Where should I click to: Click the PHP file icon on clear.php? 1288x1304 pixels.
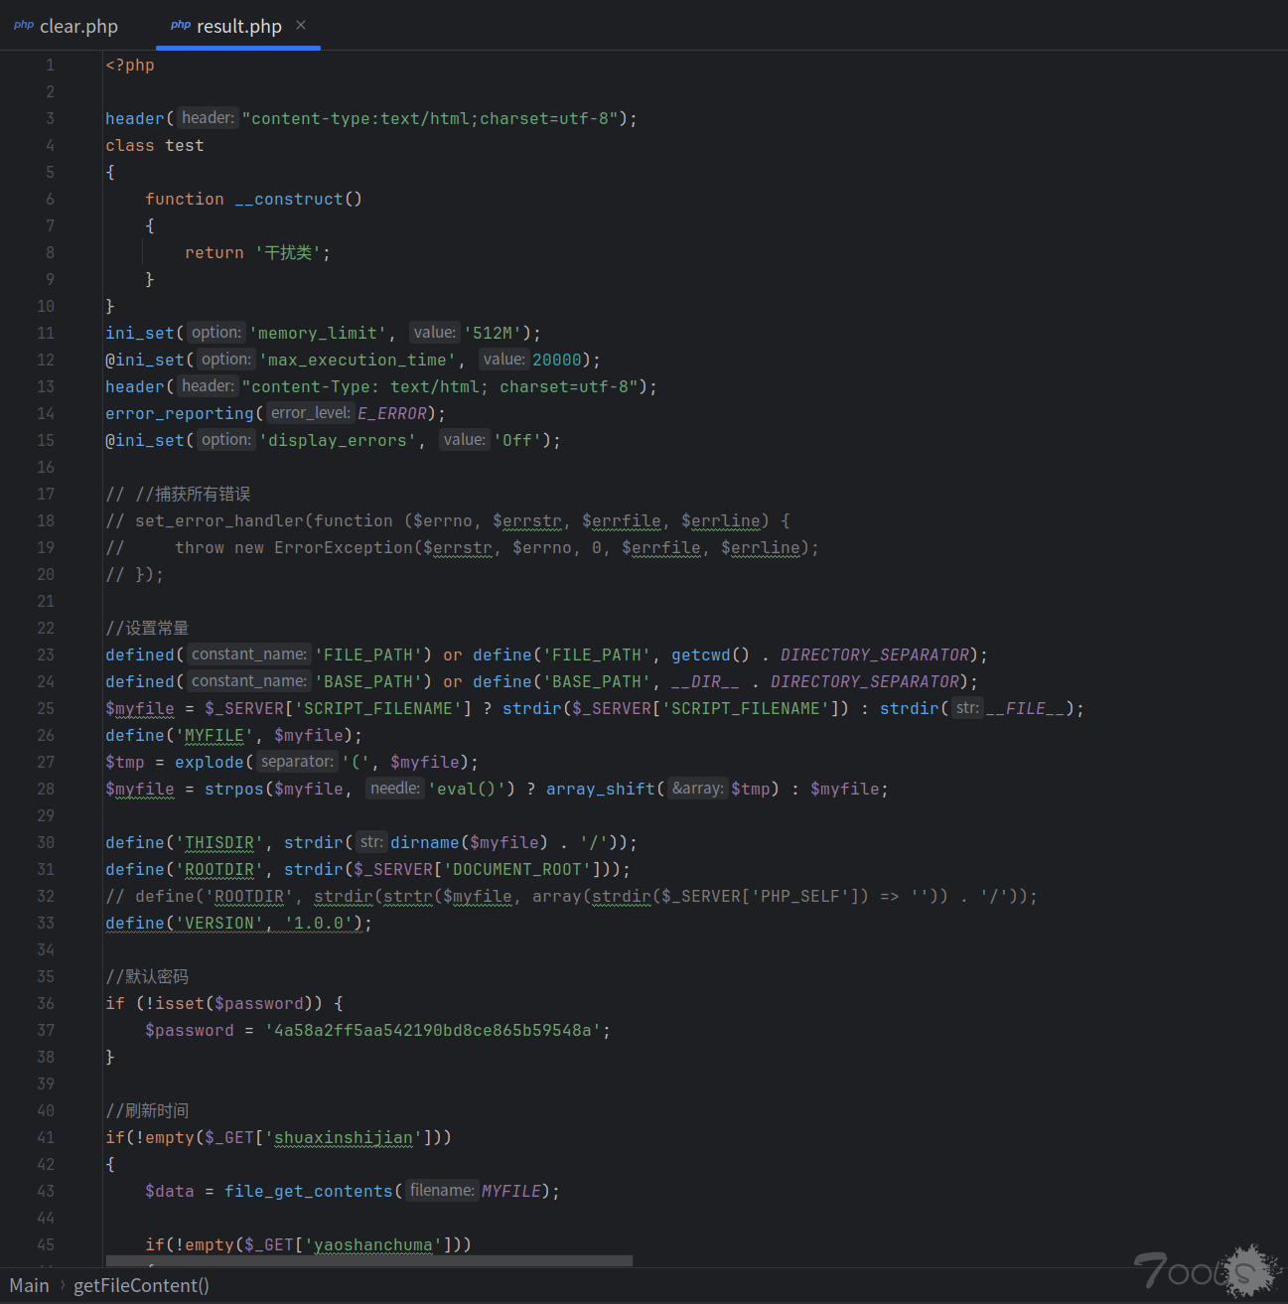coord(24,26)
